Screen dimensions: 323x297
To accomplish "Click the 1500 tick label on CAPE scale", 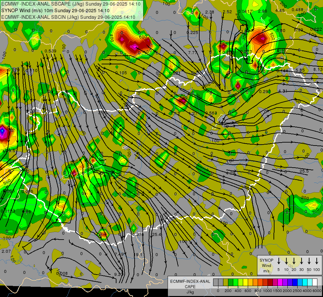I will [x=277, y=291].
